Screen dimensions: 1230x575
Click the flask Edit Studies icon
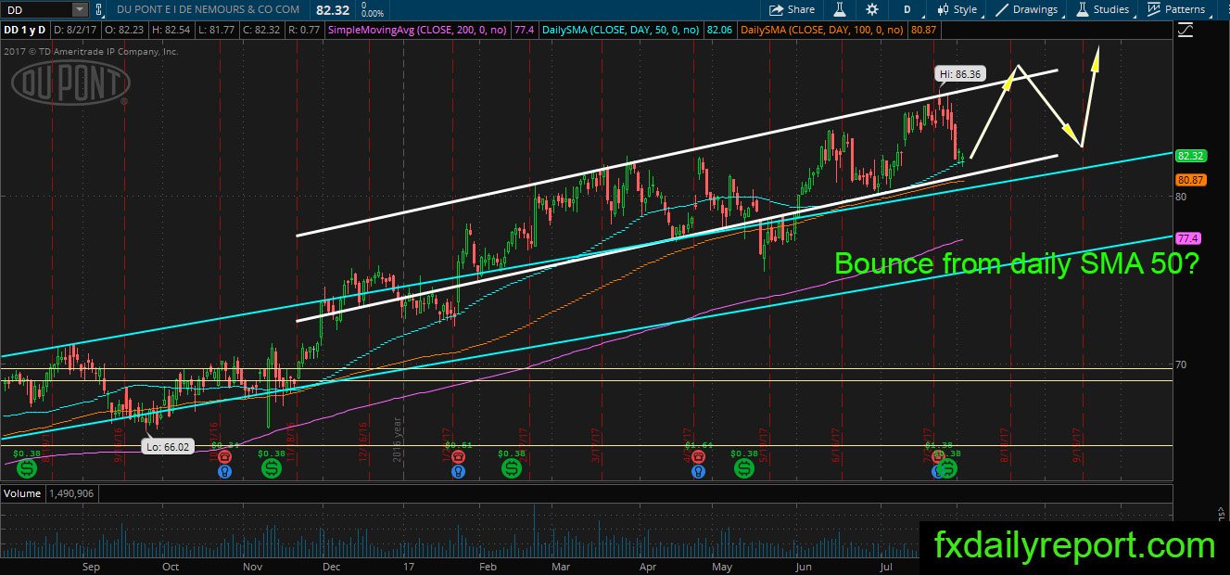point(840,9)
